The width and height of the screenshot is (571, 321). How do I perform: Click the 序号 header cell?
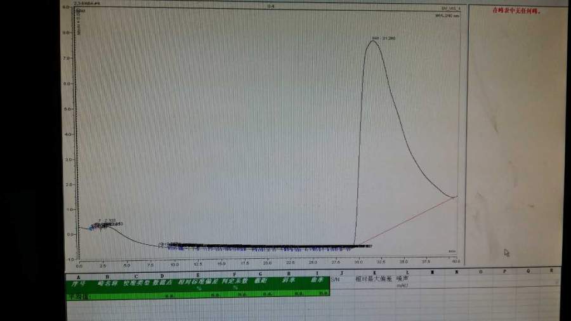pos(78,284)
